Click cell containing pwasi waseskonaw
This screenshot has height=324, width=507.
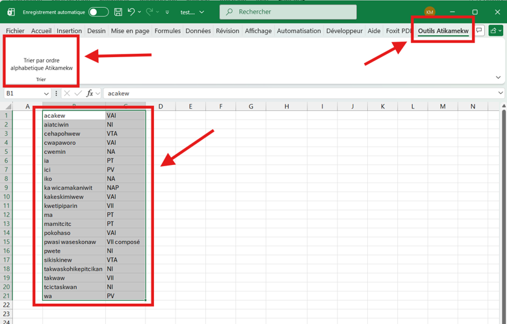pos(74,242)
